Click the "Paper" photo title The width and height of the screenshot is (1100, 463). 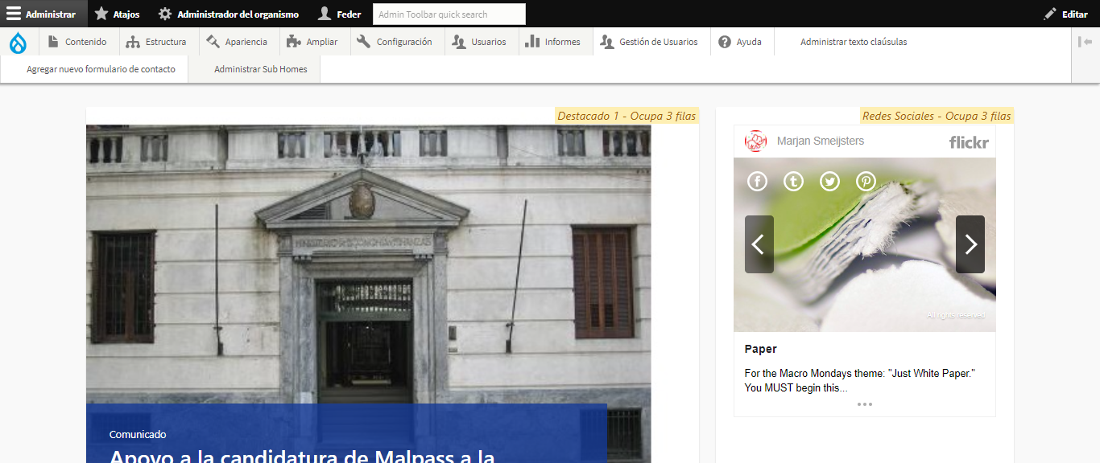761,349
